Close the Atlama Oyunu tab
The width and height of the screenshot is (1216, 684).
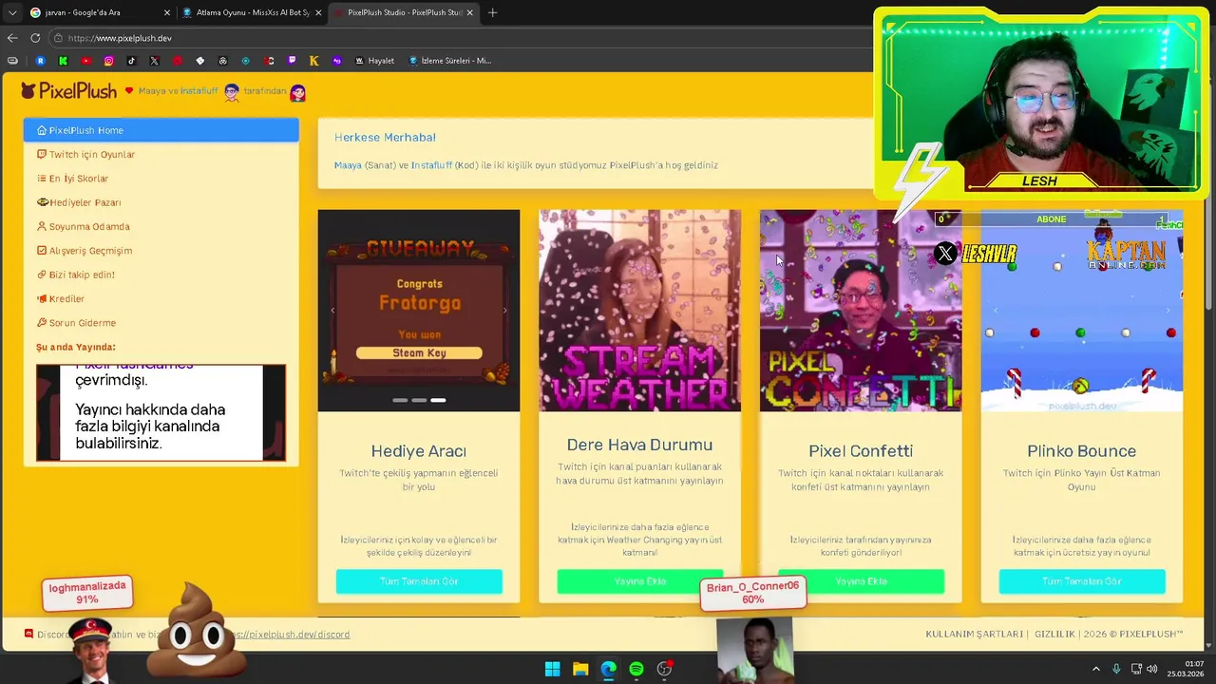(318, 12)
